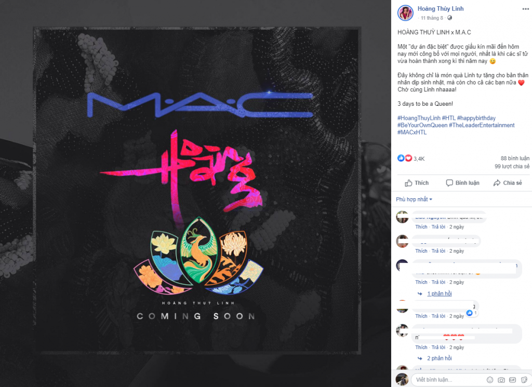Insert an emoji in comment box

coord(490,380)
